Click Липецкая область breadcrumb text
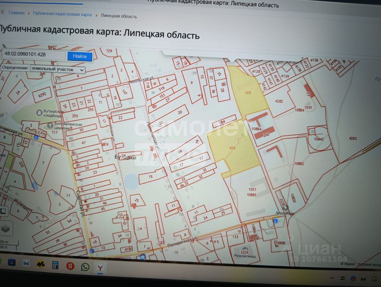This screenshot has width=381, height=287. [119, 16]
